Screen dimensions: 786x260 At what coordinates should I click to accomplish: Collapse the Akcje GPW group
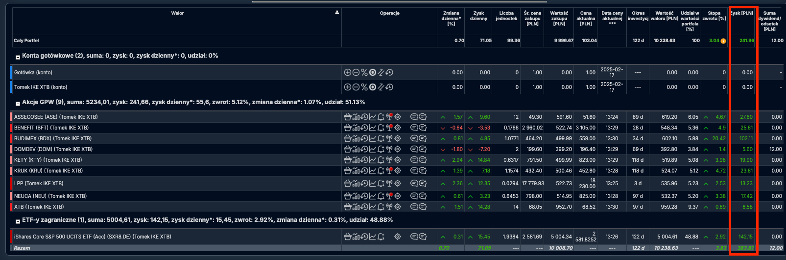(x=18, y=103)
